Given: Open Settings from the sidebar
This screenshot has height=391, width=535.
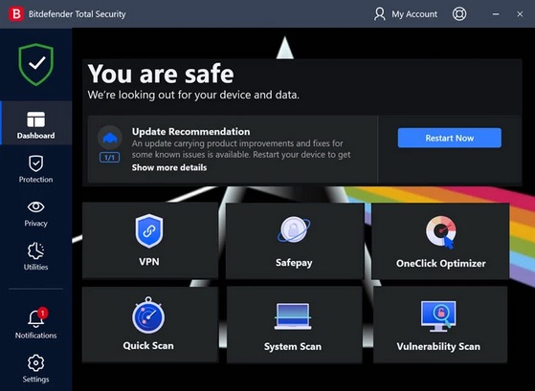Looking at the screenshot, I should 35,368.
